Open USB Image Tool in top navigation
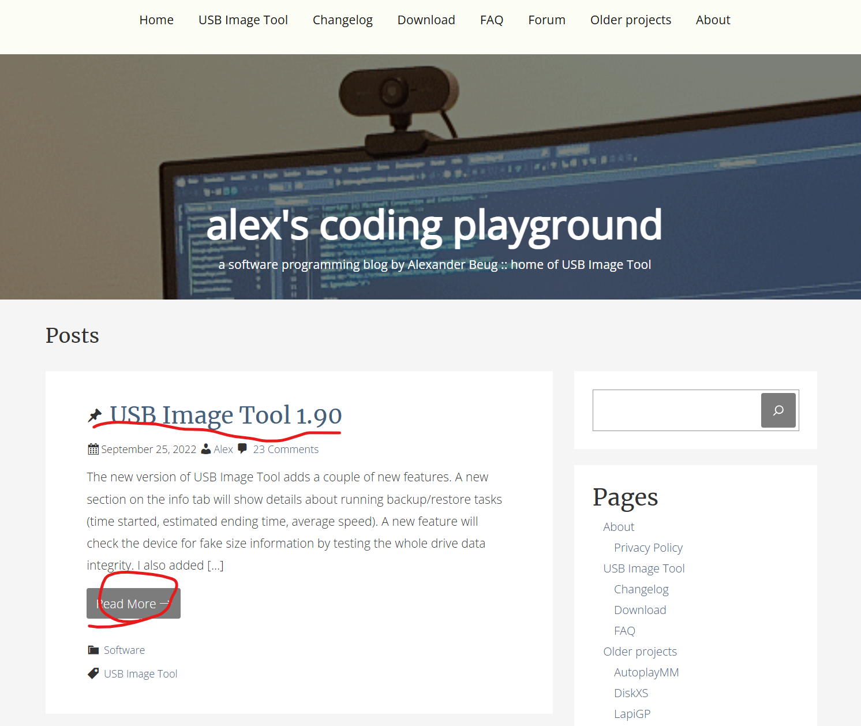The image size is (861, 726). pyautogui.click(x=243, y=20)
